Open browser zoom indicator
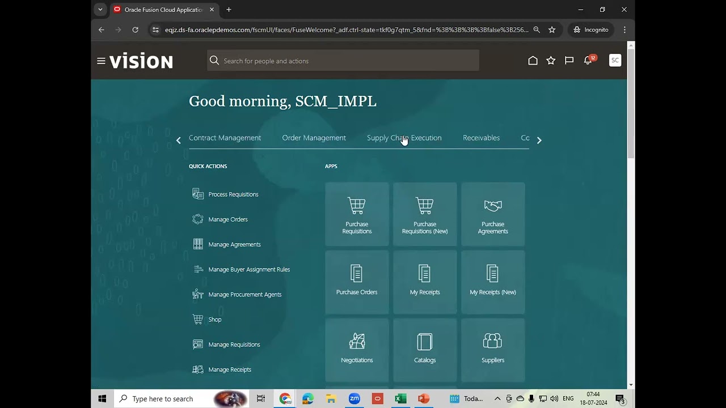The height and width of the screenshot is (408, 726). pyautogui.click(x=536, y=29)
